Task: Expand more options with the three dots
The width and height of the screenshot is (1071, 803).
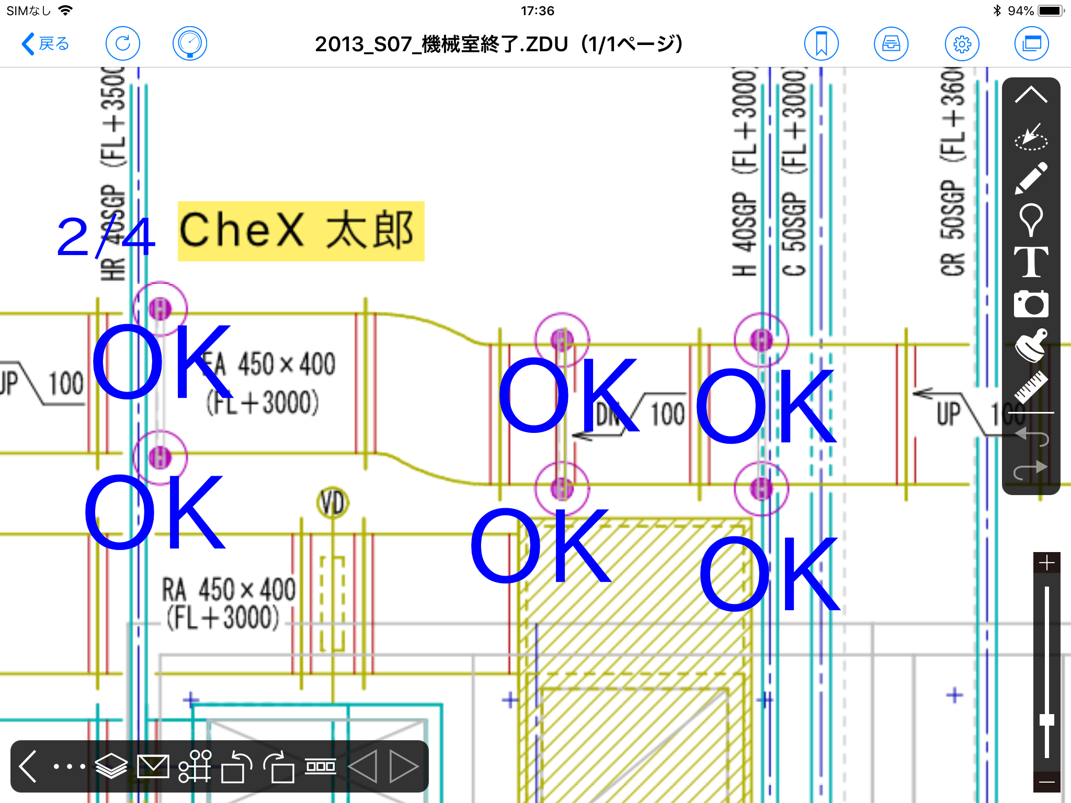Action: (x=69, y=766)
